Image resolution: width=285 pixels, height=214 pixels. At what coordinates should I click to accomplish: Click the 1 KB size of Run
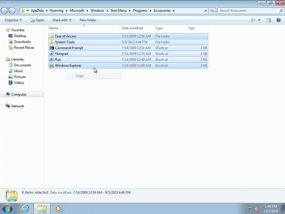[x=203, y=60]
